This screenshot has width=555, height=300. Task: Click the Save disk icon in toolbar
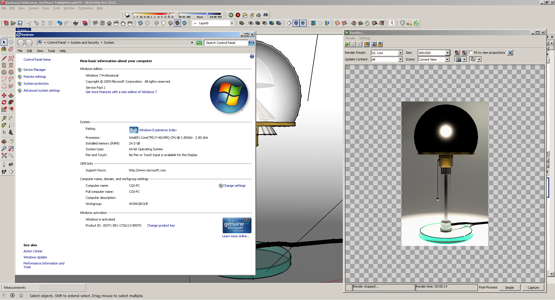tap(20, 23)
